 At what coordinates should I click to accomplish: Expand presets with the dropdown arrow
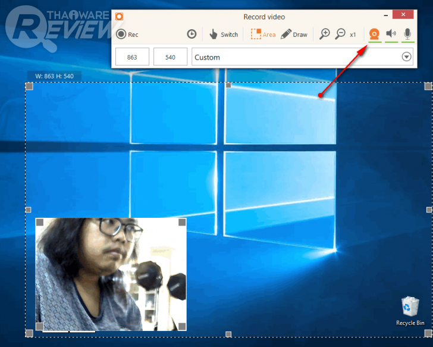coord(406,57)
